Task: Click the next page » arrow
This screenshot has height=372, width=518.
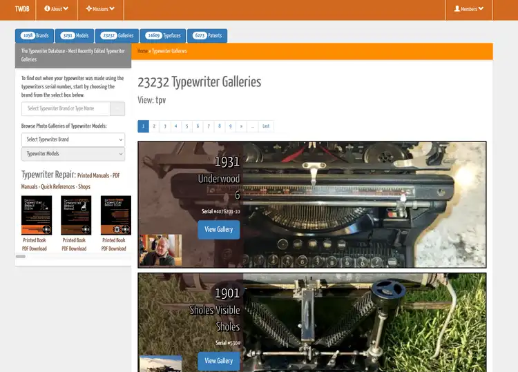Action: (x=241, y=126)
